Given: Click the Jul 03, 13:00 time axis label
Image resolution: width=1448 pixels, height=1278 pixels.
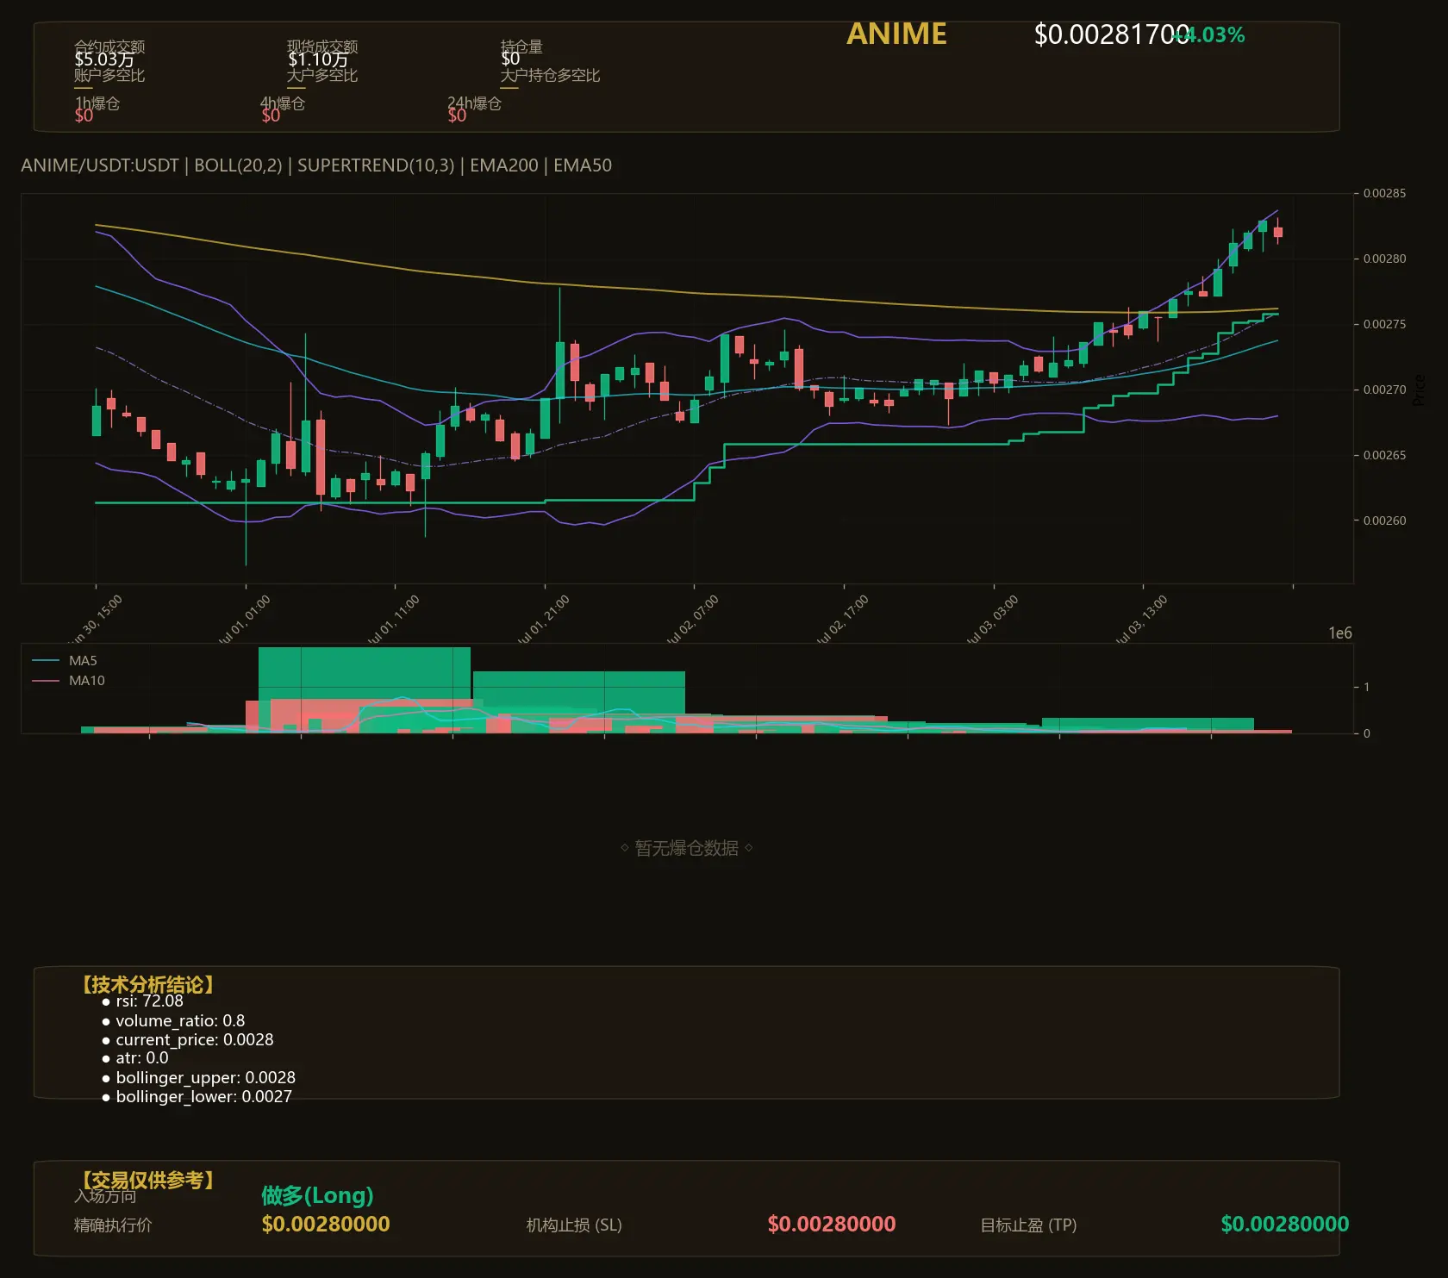Looking at the screenshot, I should tap(1140, 620).
